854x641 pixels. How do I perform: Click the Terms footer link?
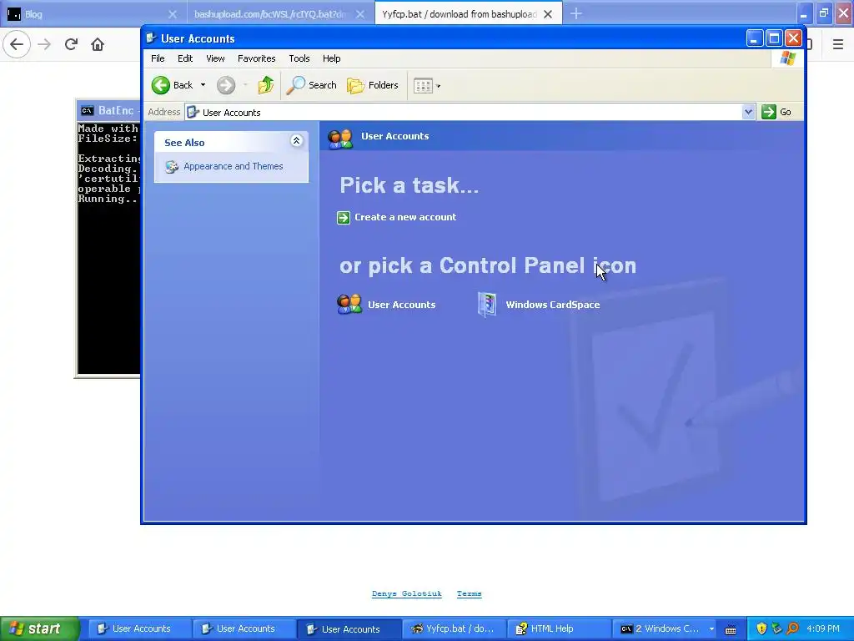click(x=469, y=593)
